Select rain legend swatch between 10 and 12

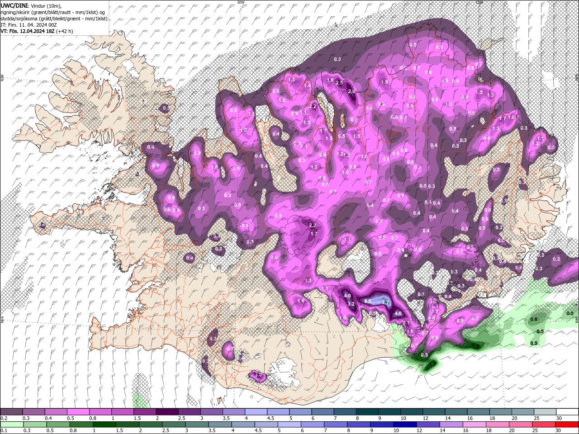404,424
